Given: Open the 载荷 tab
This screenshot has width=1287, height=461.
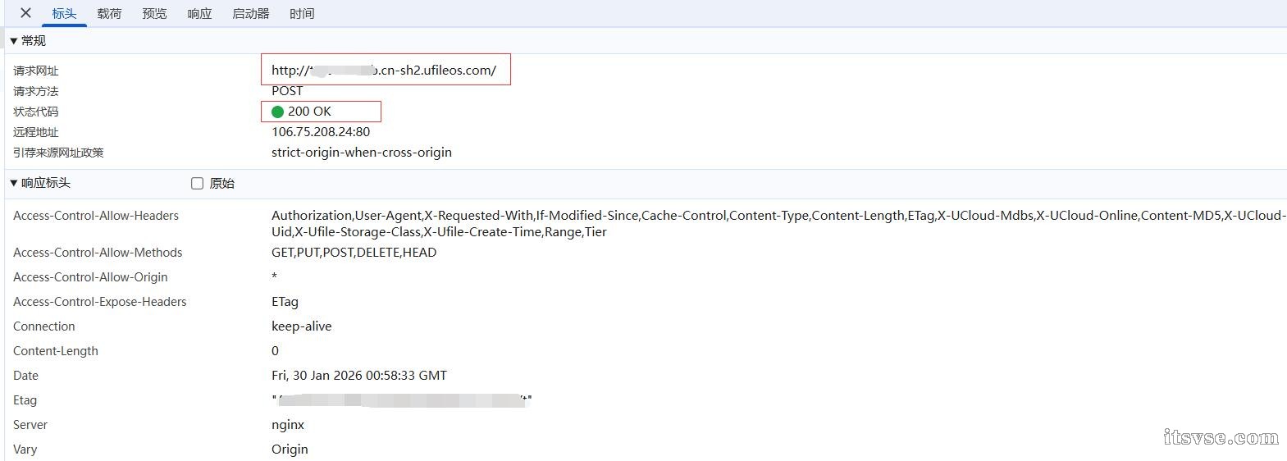Looking at the screenshot, I should tap(109, 14).
